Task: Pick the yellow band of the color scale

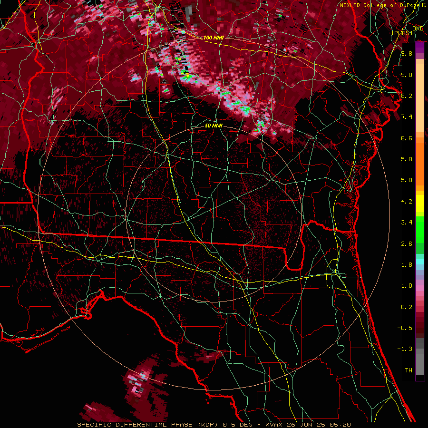Action: (x=420, y=204)
